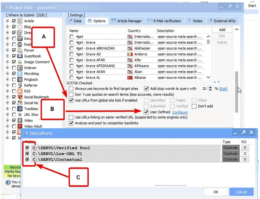260x199 pixels.
Task: Toggle Use URLs from global site lists
Action: click(71, 100)
